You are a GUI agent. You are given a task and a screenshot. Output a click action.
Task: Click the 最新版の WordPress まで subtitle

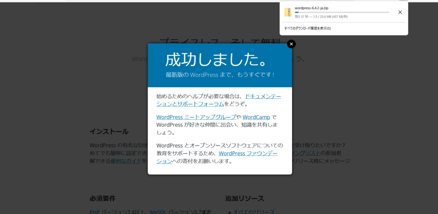[x=220, y=75]
